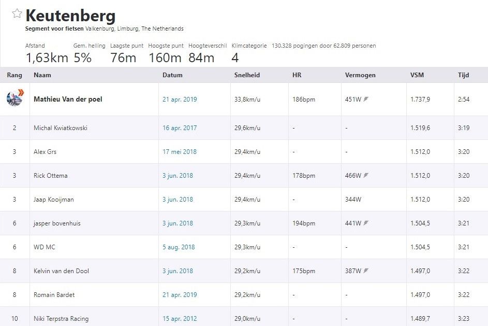Sort the leaderboard by the Tijd column
This screenshot has width=488, height=326.
[463, 75]
